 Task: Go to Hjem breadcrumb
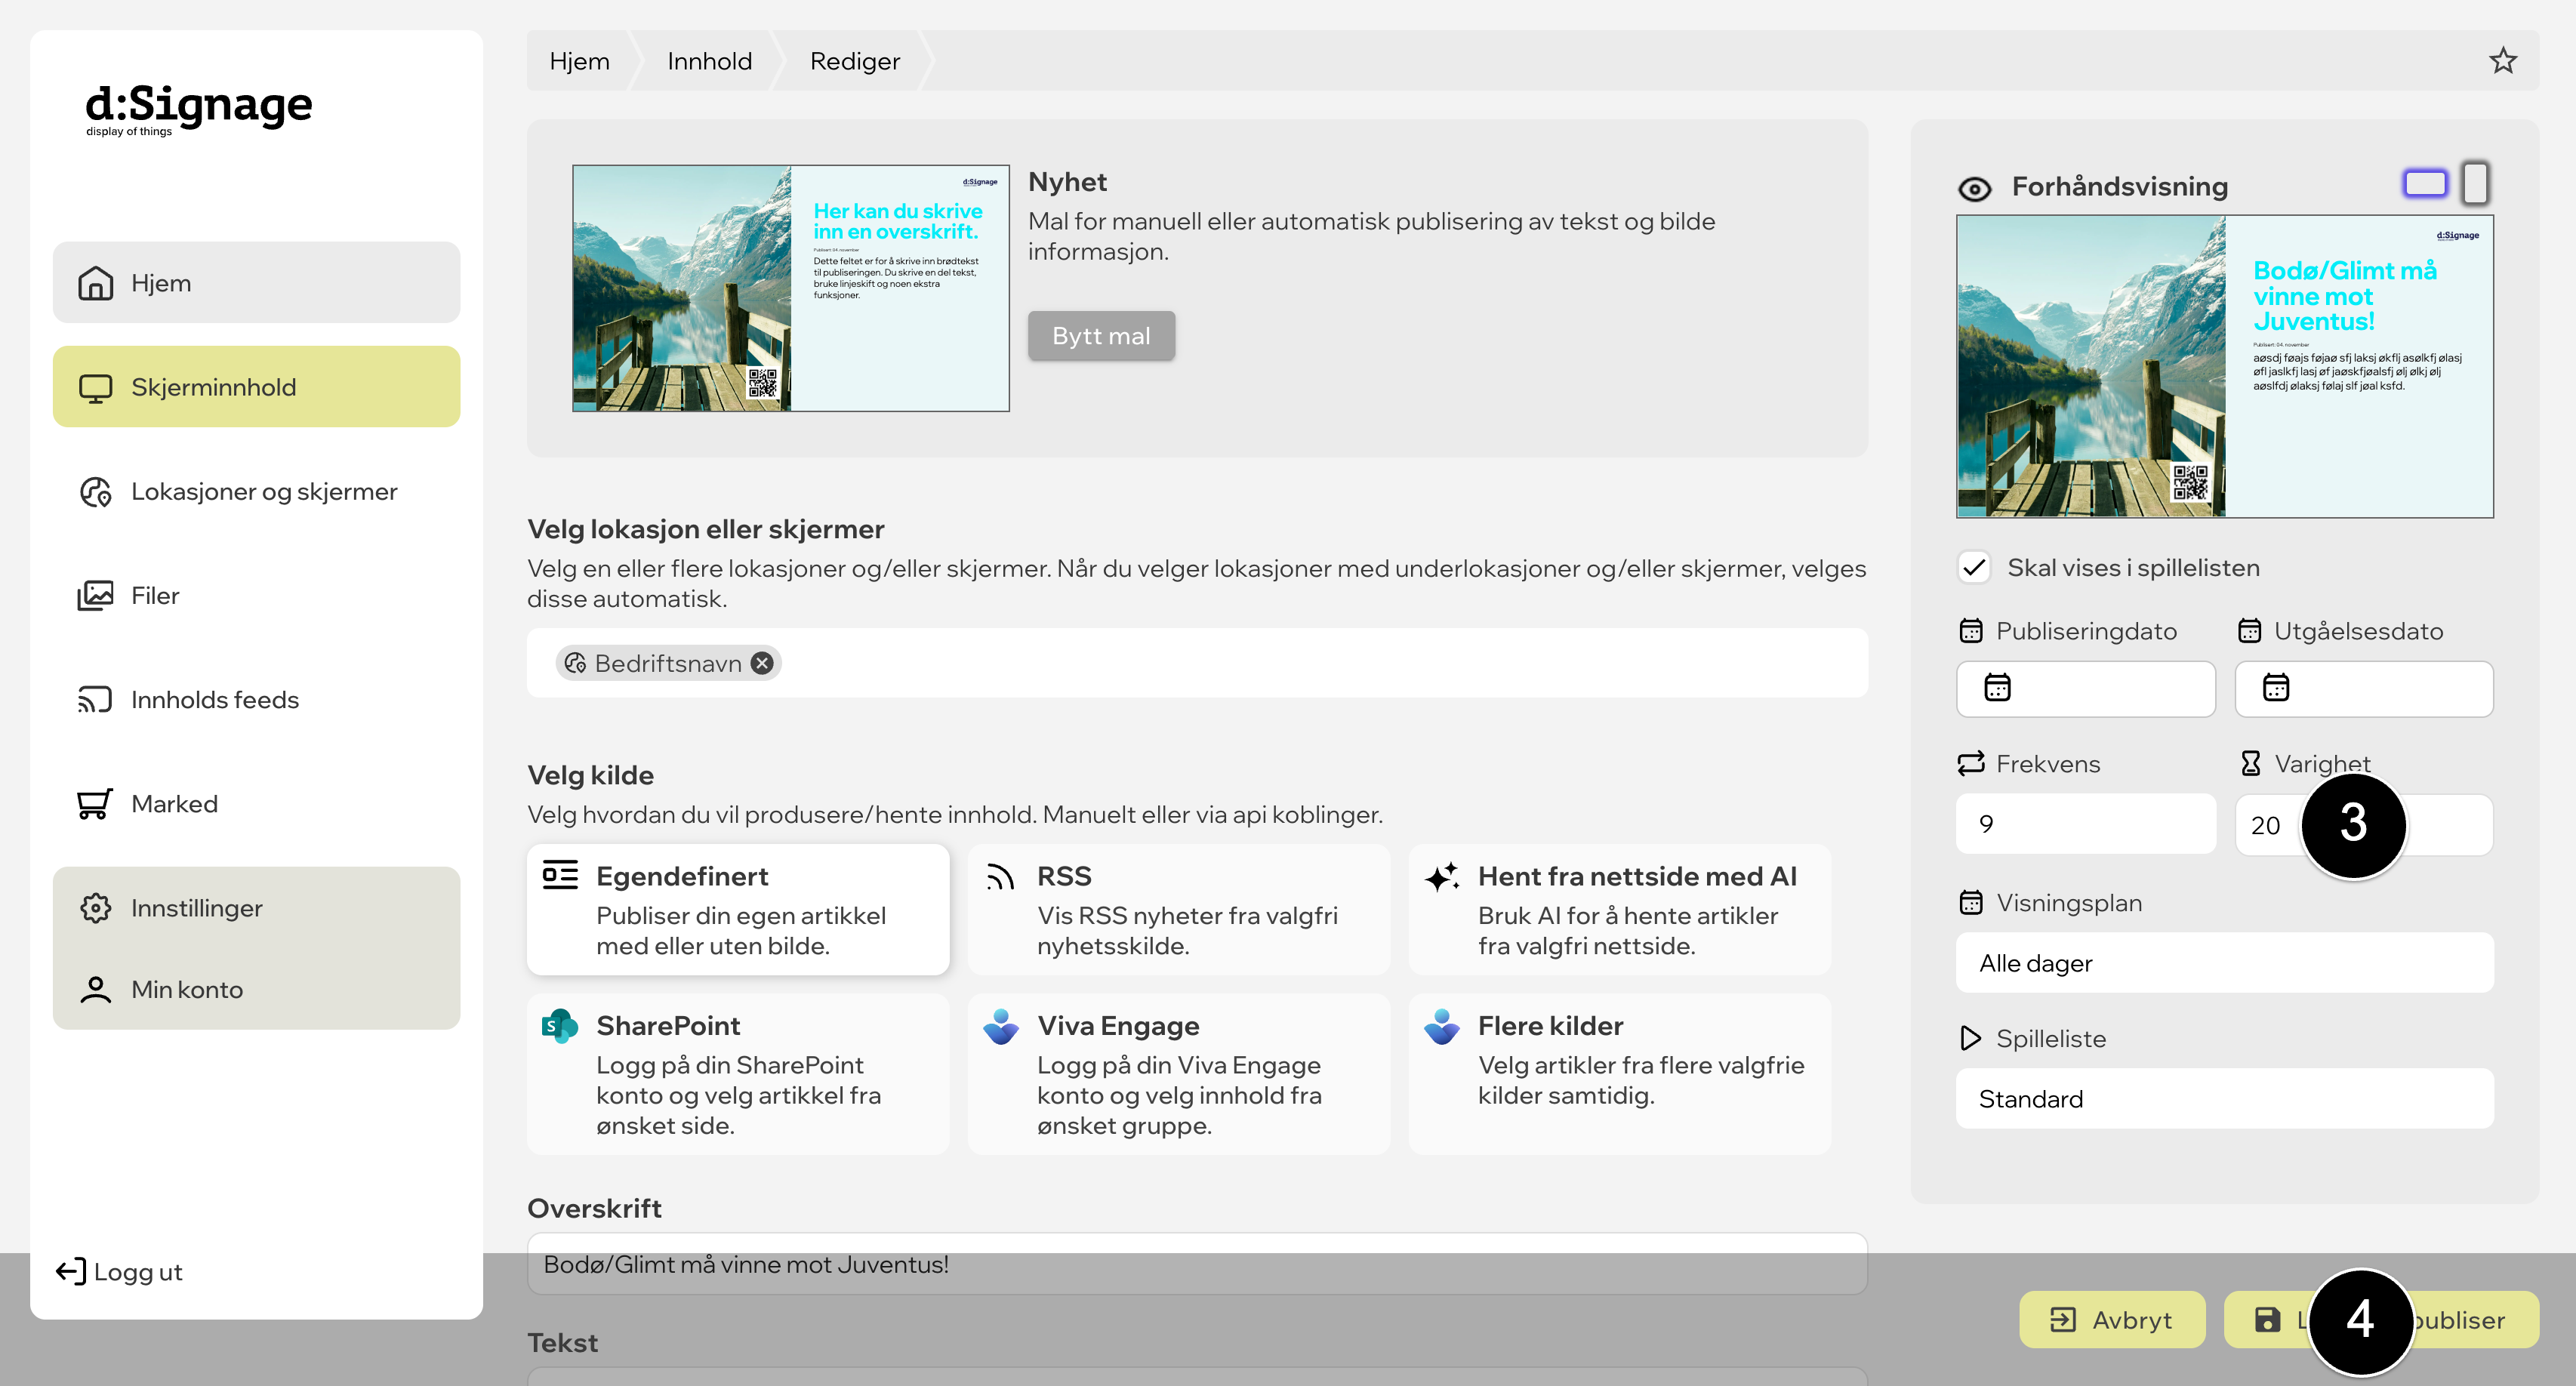(579, 61)
